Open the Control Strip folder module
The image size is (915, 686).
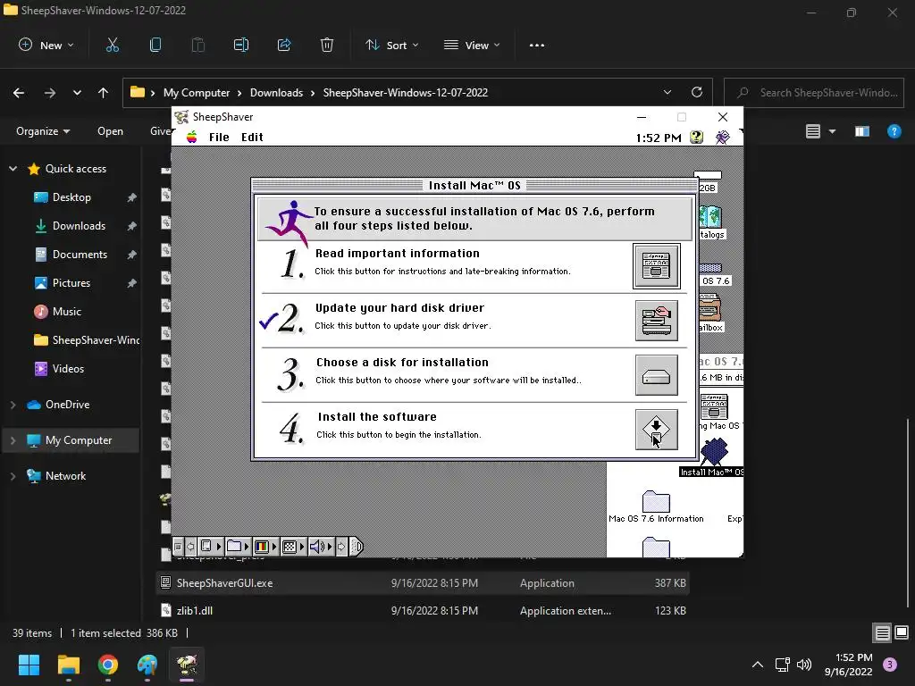click(238, 547)
